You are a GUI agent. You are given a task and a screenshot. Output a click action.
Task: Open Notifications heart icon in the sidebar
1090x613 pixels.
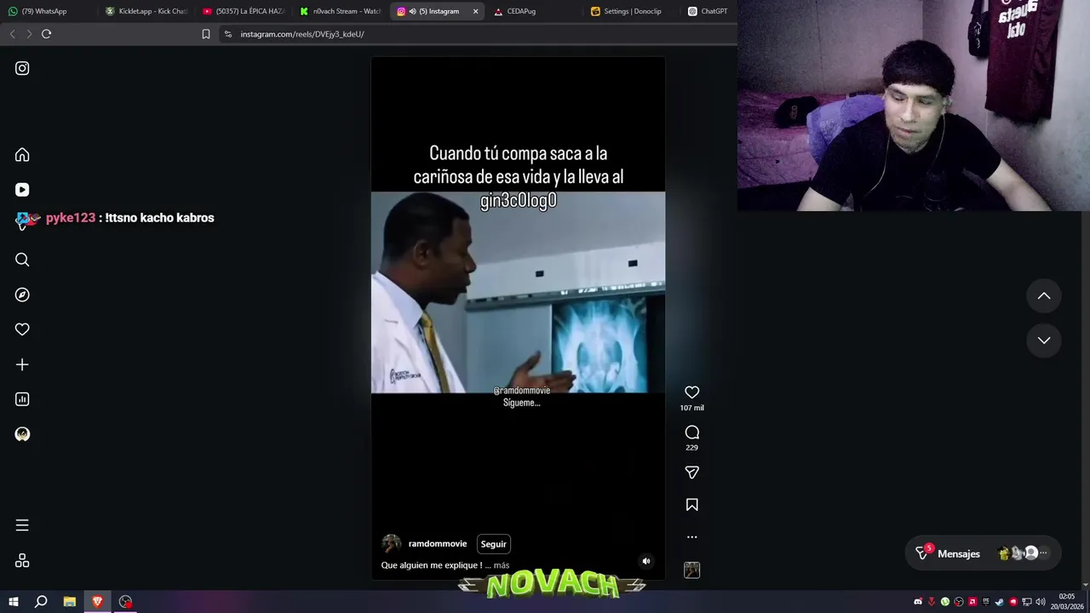click(22, 329)
